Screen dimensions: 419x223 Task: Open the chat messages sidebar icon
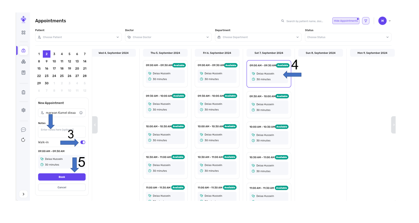click(23, 130)
